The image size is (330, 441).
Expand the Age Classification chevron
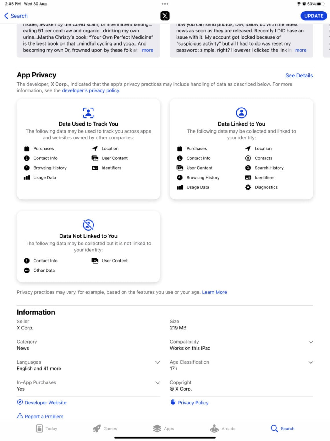[311, 362]
